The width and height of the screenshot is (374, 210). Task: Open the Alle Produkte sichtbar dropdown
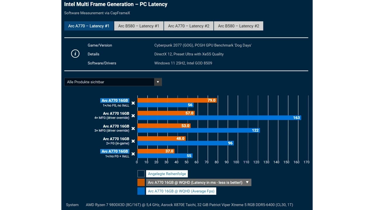coord(113,82)
